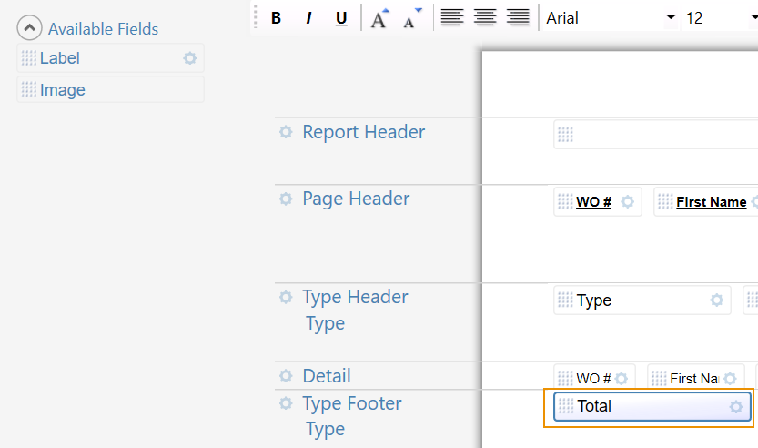The height and width of the screenshot is (448, 758).
Task: Open the Arial font family dropdown
Action: click(611, 18)
